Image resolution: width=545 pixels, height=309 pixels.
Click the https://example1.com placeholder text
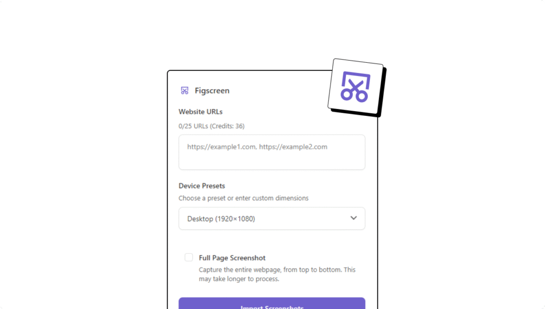click(222, 147)
